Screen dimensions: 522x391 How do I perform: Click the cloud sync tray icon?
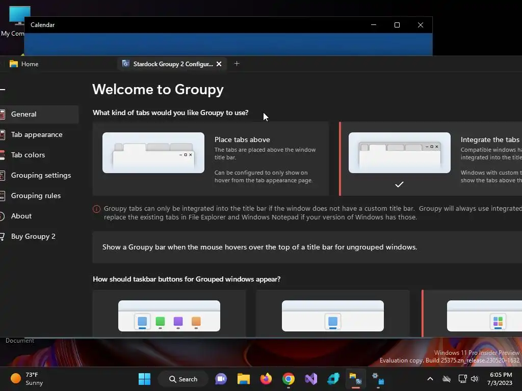(447, 379)
